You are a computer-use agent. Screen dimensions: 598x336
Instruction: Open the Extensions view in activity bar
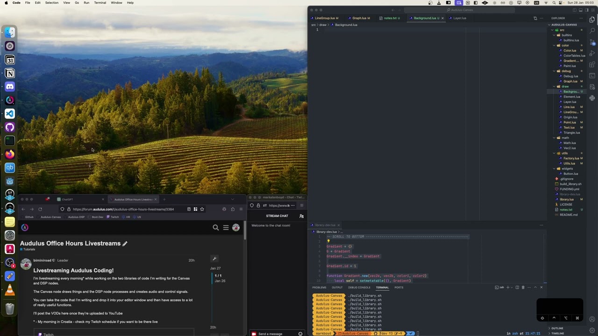coord(592,64)
